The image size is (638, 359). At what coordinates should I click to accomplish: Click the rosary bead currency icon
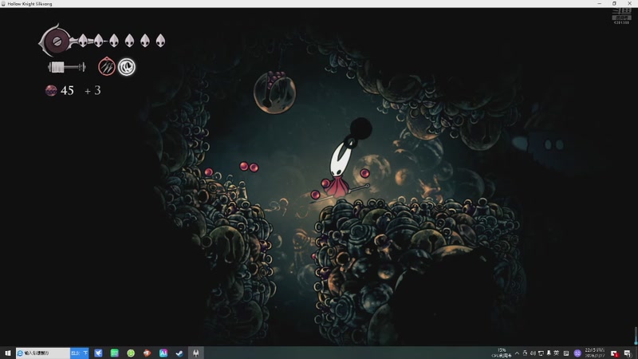(51, 90)
